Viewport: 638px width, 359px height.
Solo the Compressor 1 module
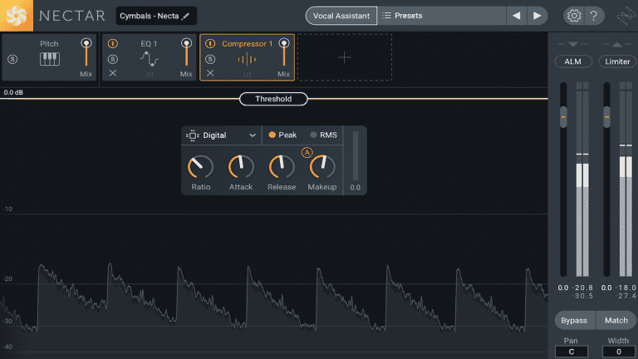coord(210,60)
